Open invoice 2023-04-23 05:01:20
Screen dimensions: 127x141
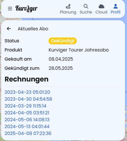pyautogui.click(x=27, y=92)
